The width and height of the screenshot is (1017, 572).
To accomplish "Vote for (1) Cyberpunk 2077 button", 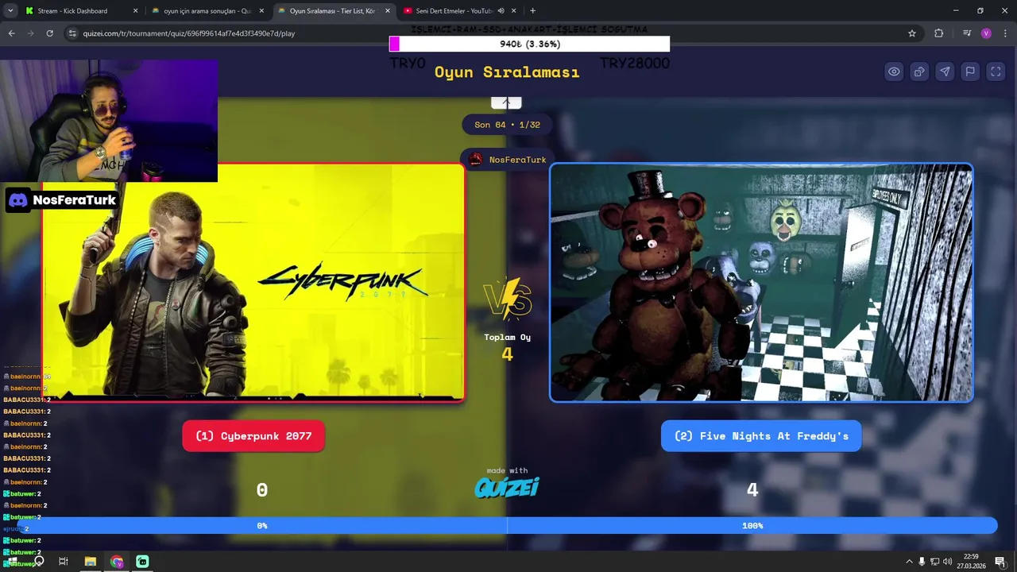I will pyautogui.click(x=253, y=436).
